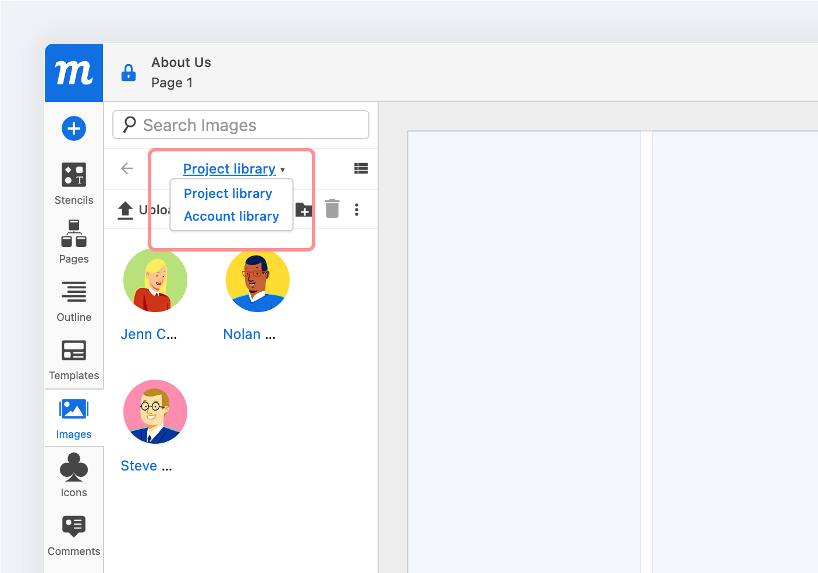Open the Pages panel
The width and height of the screenshot is (818, 573).
point(74,242)
